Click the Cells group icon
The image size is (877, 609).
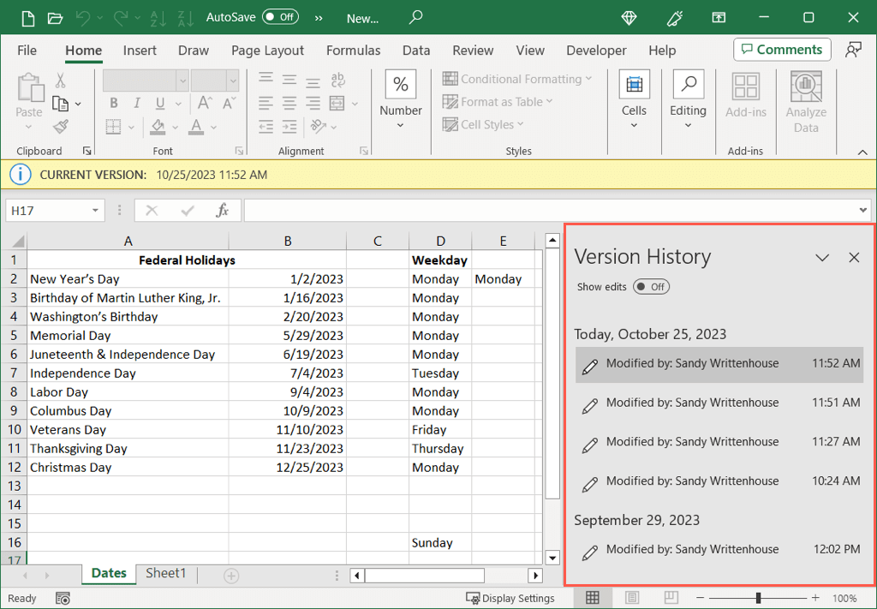point(634,85)
